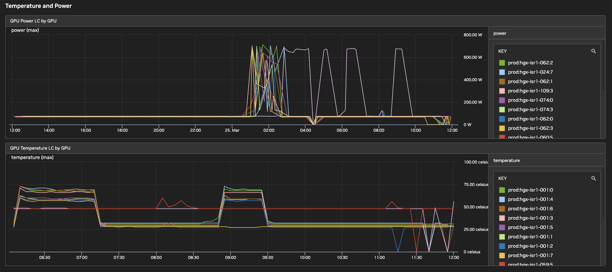Screen dimensions: 612x272
Task: Click the light green swatch for prod:hgx-isr1-074:3
Action: click(x=502, y=110)
